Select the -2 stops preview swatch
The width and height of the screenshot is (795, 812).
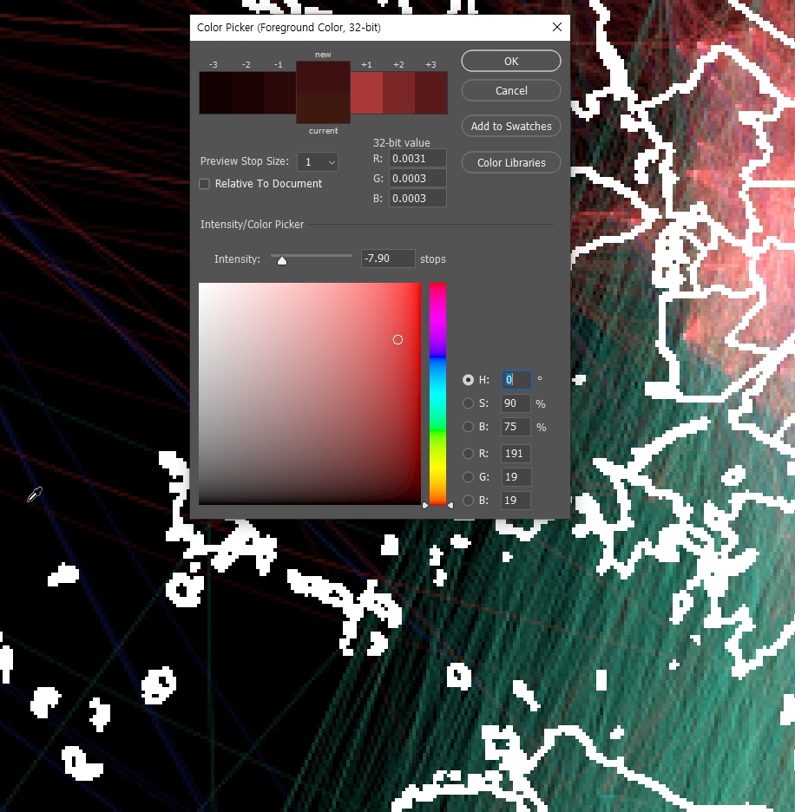(x=247, y=93)
